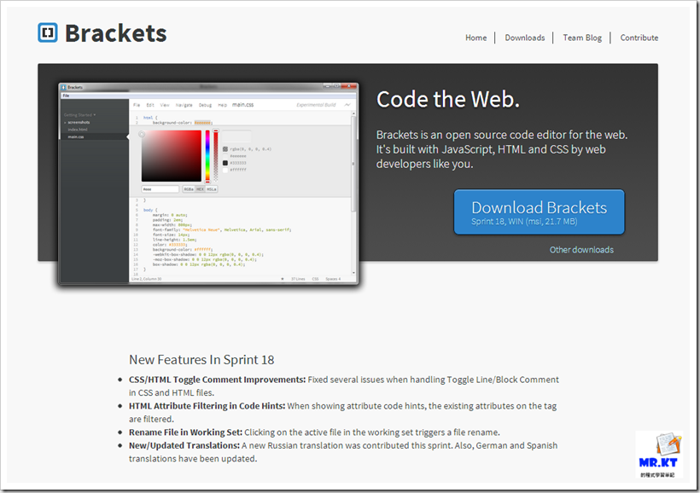Click 'Rename File in Working Set:' text
The height and width of the screenshot is (493, 700).
pyautogui.click(x=186, y=432)
